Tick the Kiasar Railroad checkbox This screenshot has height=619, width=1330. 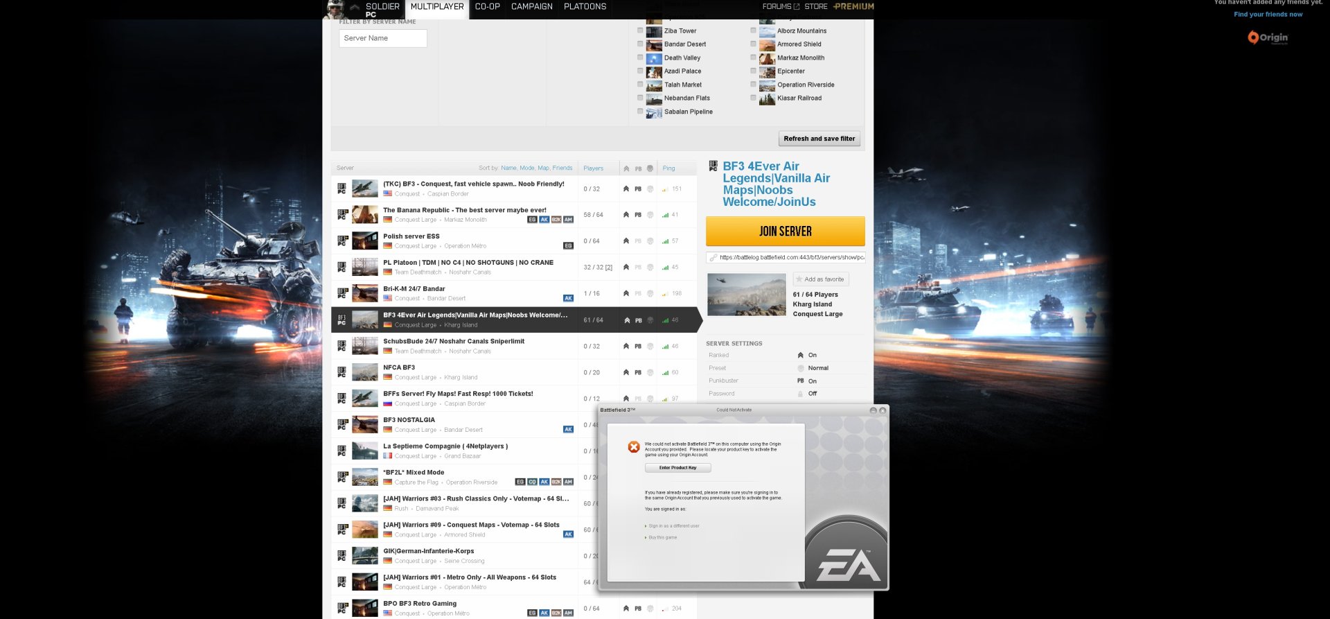tap(753, 98)
